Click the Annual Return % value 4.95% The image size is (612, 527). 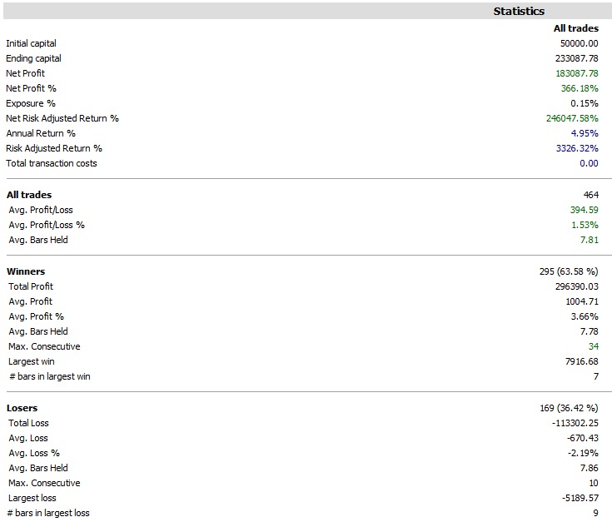coord(585,133)
